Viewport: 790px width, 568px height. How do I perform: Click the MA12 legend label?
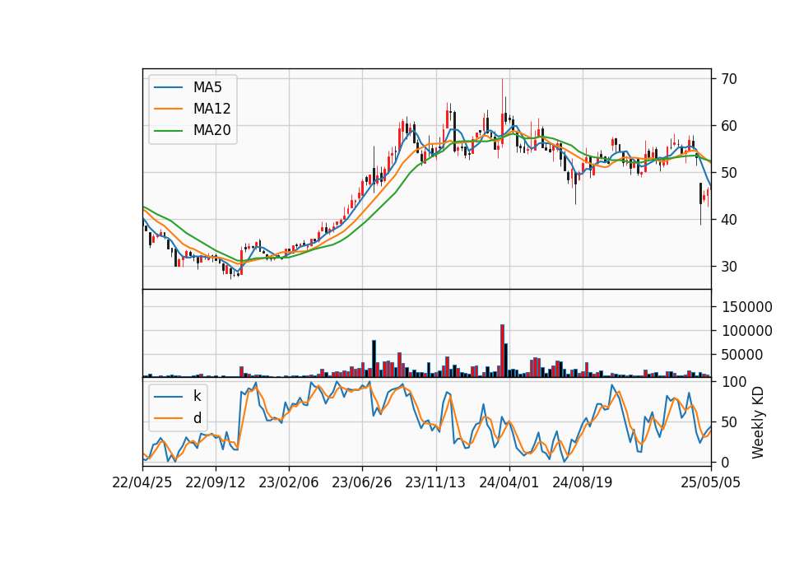[211, 109]
